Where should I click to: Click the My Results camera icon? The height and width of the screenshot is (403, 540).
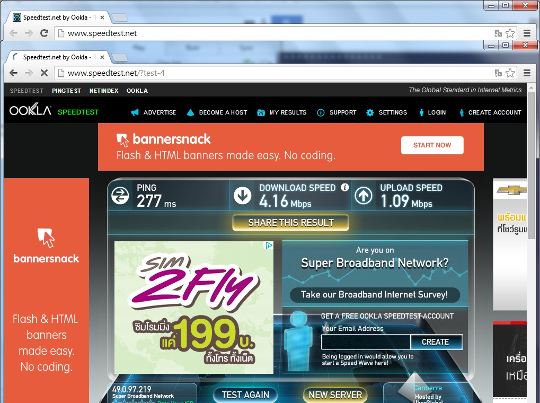coord(261,113)
